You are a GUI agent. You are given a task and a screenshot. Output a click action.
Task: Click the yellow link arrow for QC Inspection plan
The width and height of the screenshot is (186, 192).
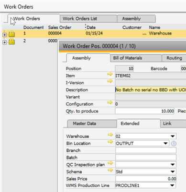110,163
